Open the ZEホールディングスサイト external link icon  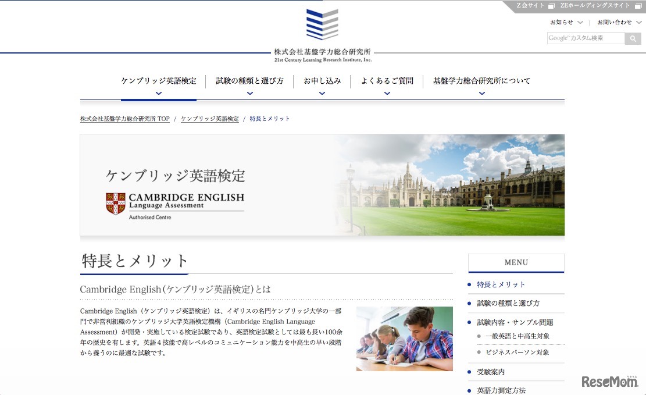point(638,6)
